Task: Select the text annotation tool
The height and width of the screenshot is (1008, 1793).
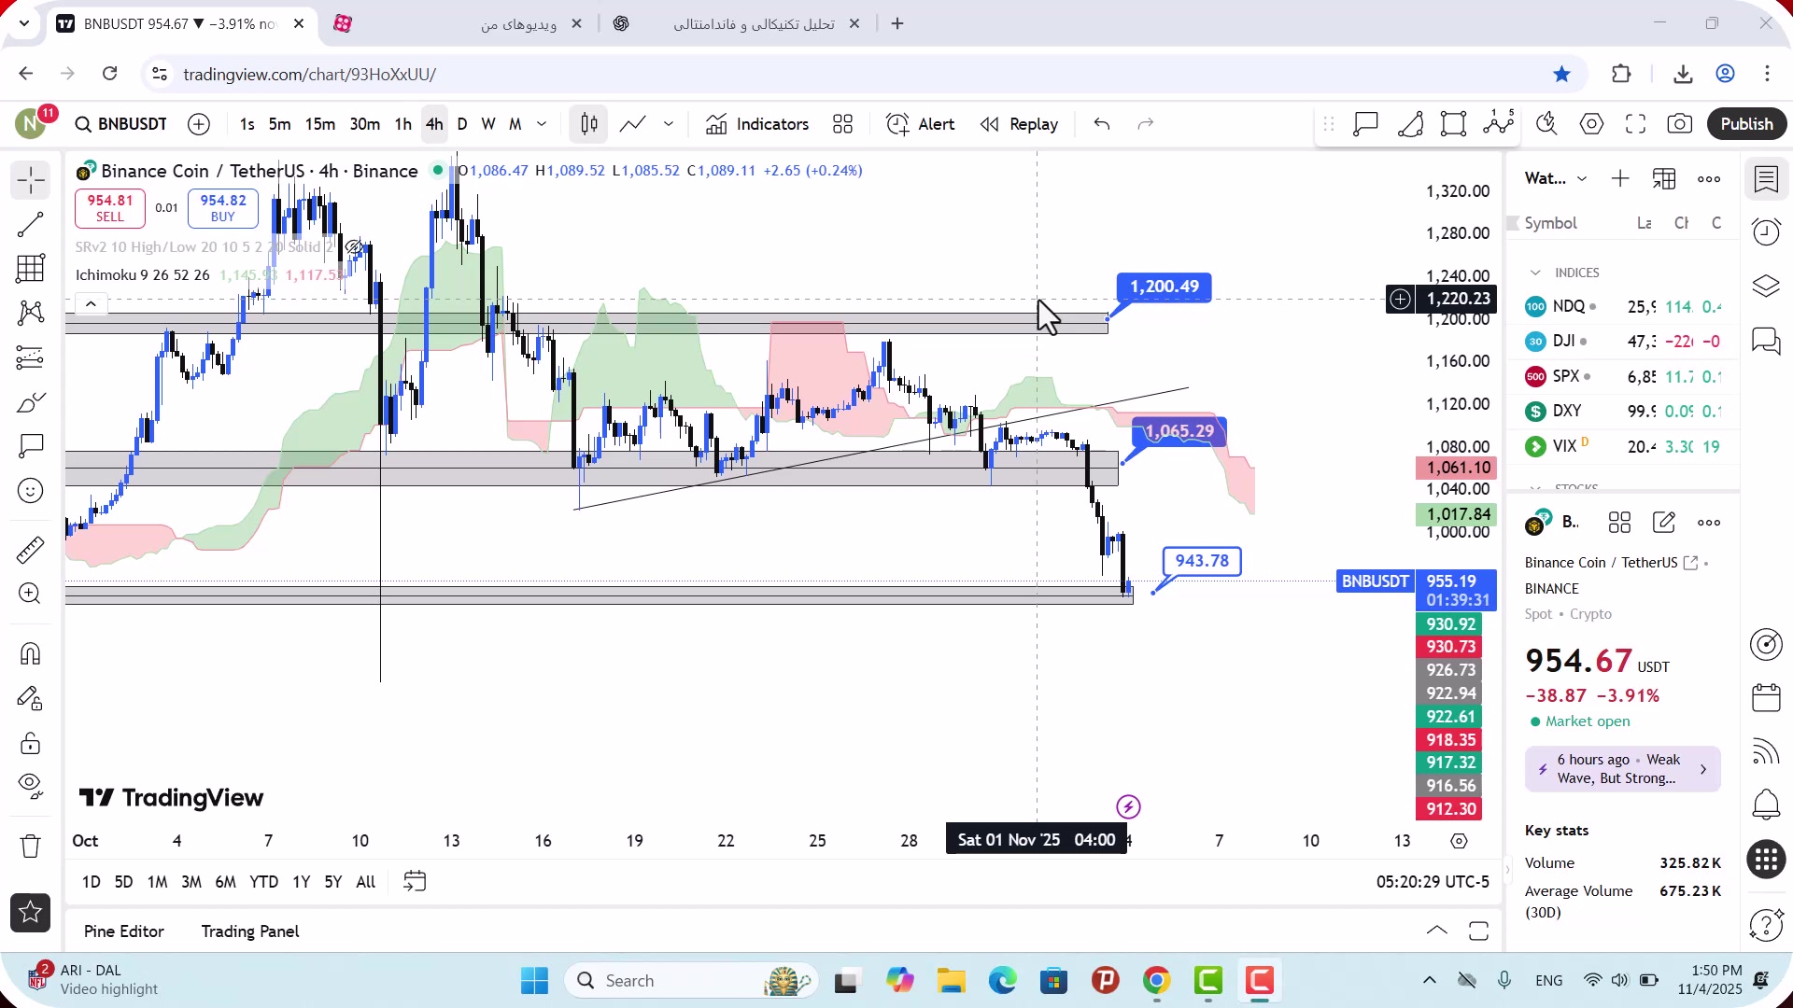Action: coord(31,446)
